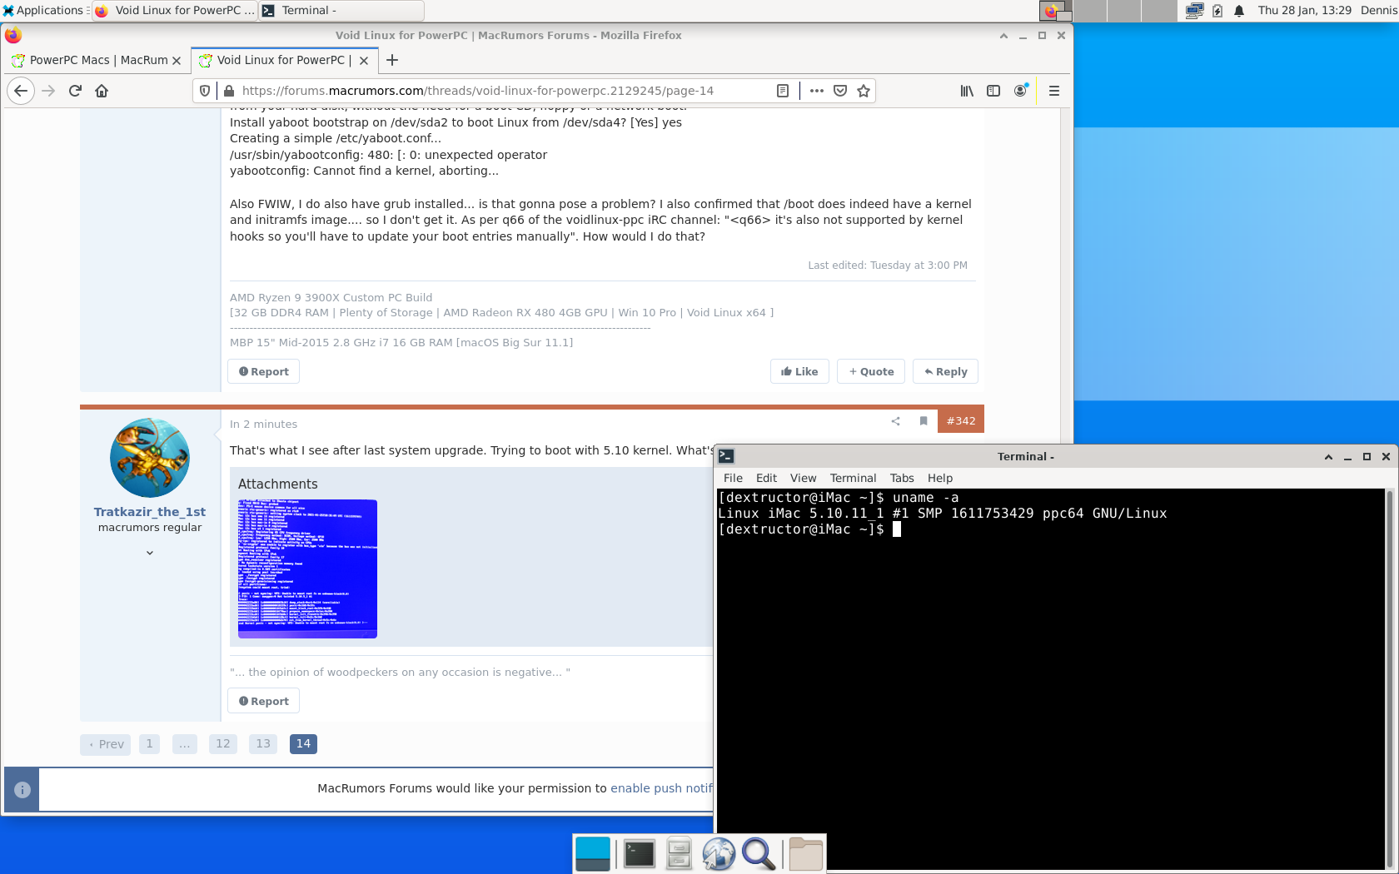This screenshot has width=1399, height=874.
Task: Expand the ellipsis page selector
Action: point(184,744)
